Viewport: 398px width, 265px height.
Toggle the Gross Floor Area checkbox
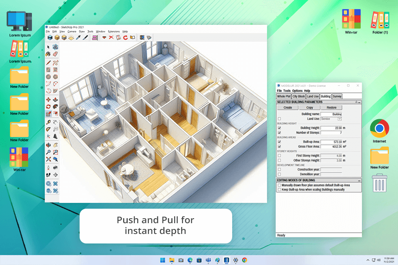click(x=279, y=147)
